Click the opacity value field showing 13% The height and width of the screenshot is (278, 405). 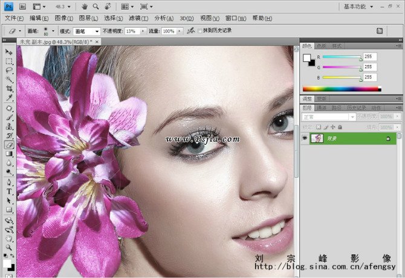click(130, 31)
